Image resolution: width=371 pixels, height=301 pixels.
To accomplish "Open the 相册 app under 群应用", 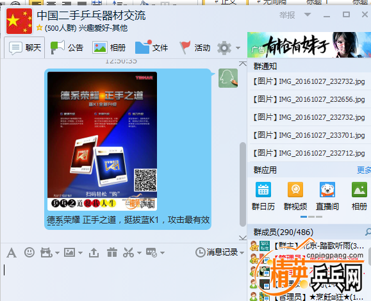I will [359, 197].
